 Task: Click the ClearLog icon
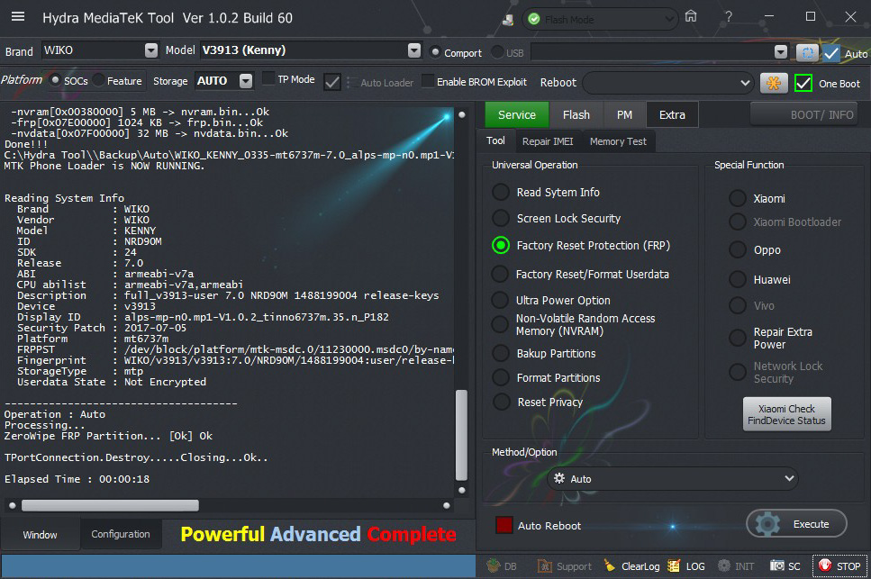pos(631,565)
